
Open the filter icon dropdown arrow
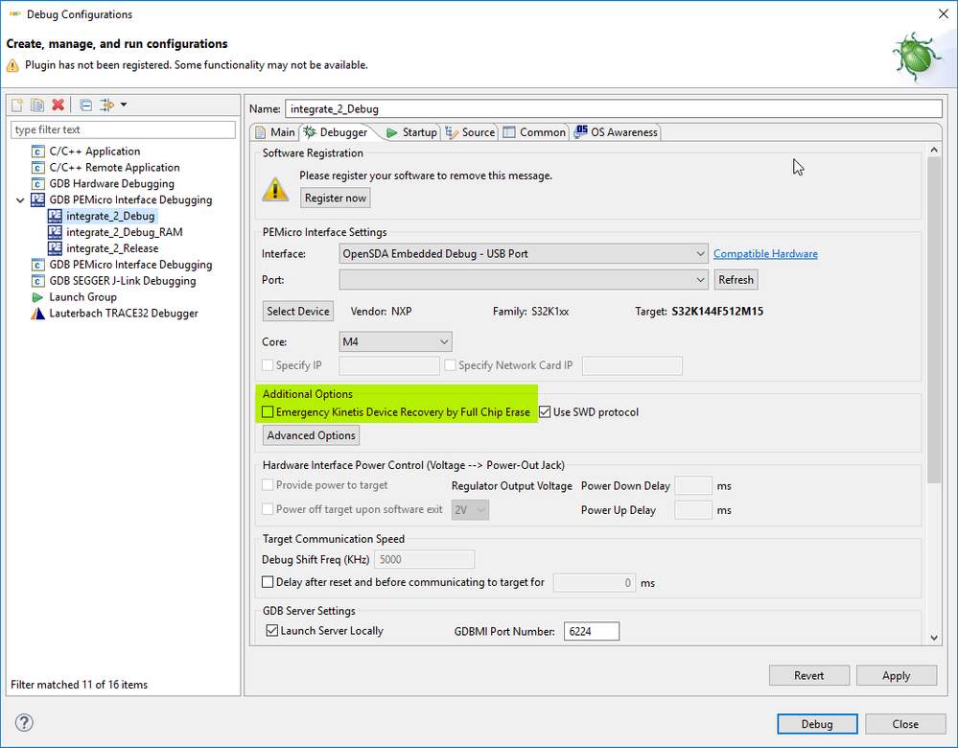pyautogui.click(x=124, y=105)
